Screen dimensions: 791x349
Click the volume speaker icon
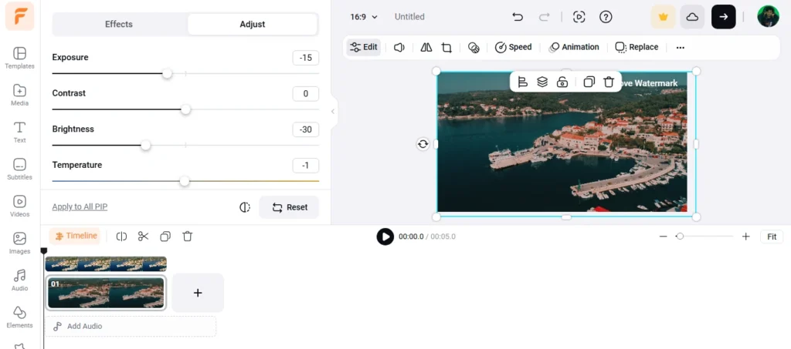(399, 47)
